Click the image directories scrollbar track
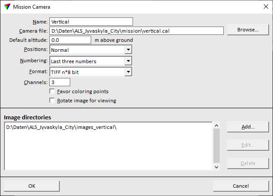 tap(216, 146)
